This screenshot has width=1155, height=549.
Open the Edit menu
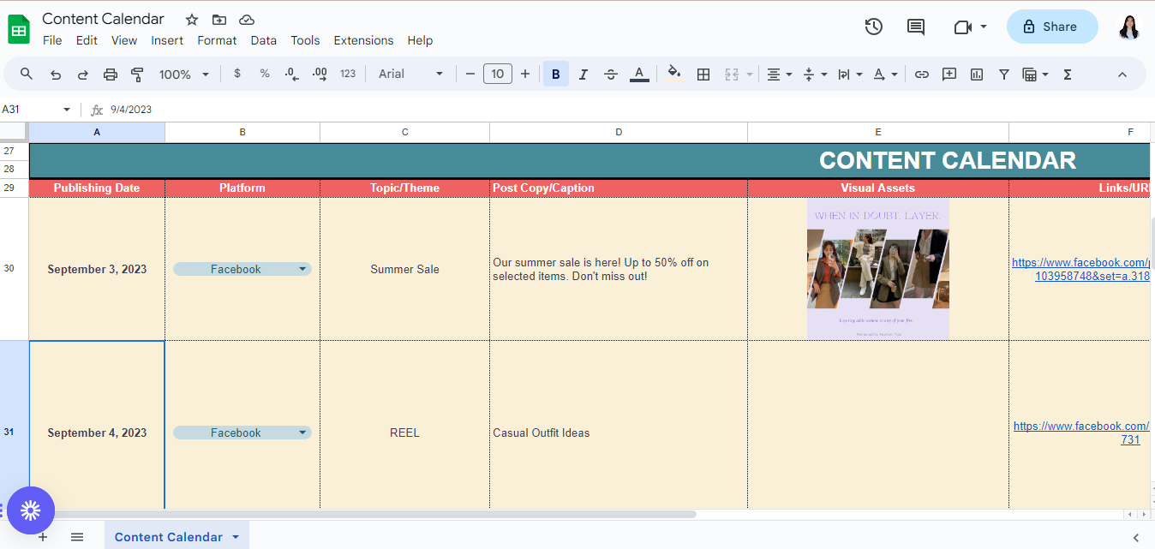click(87, 40)
